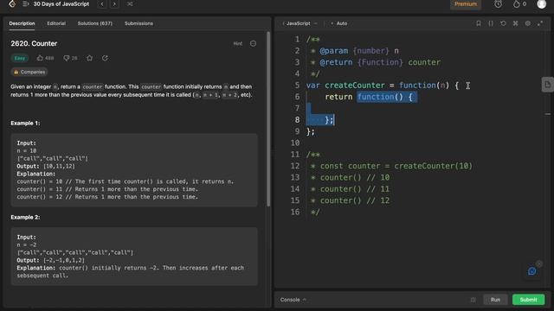Run the code
The image size is (554, 311).
point(495,300)
